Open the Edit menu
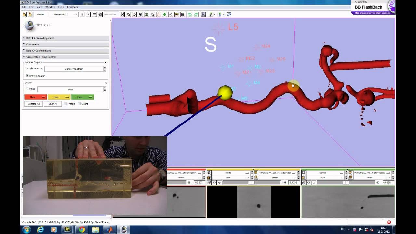 [32, 7]
